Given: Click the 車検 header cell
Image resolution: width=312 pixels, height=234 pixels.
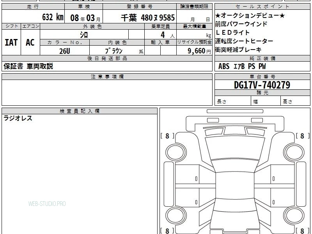Looking at the screenshot, I should (84, 7).
